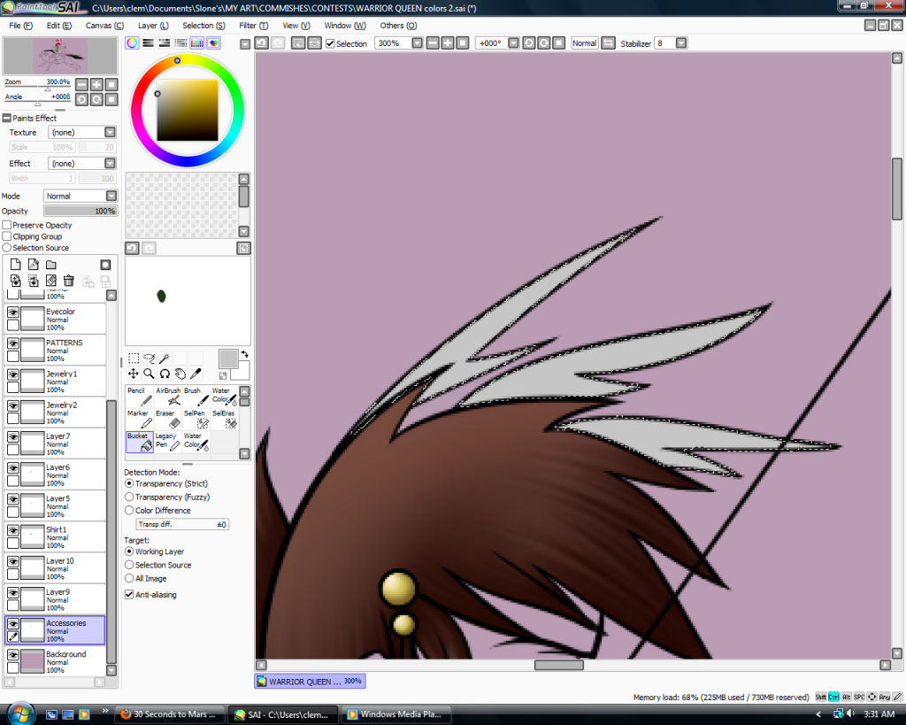Set layer as Selection Source
Screen dimensions: 906x725
(7, 248)
